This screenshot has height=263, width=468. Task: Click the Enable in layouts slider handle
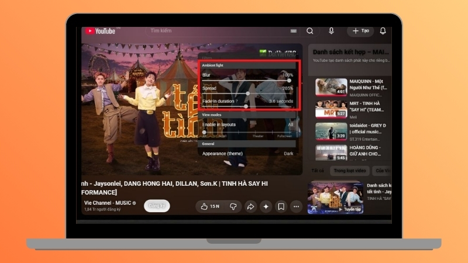pyautogui.click(x=204, y=132)
